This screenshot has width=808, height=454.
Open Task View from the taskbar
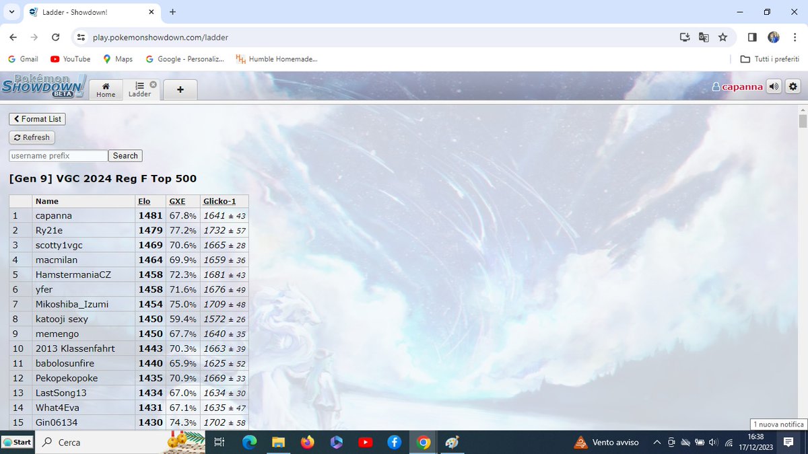[x=219, y=442]
